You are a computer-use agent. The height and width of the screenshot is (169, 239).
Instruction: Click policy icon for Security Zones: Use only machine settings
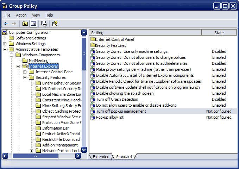coord(93,51)
